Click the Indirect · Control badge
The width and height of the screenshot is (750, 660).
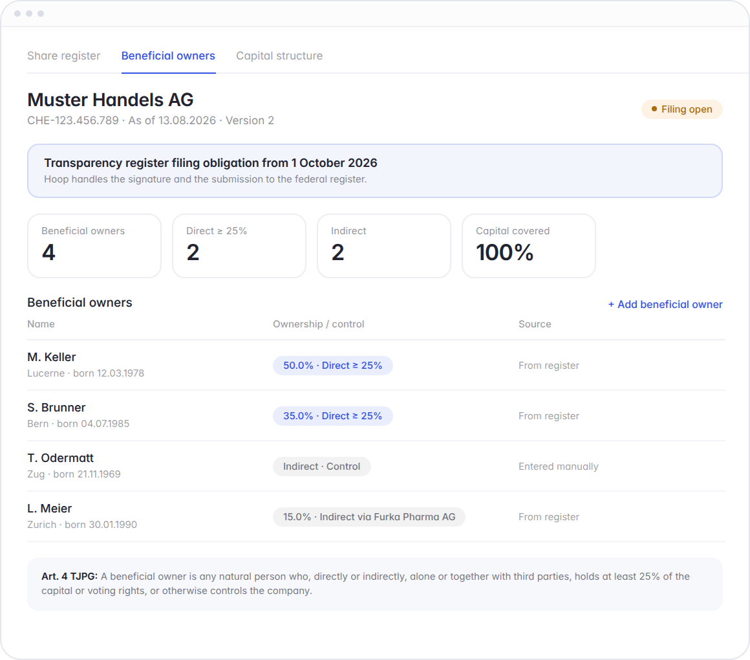[x=322, y=467]
